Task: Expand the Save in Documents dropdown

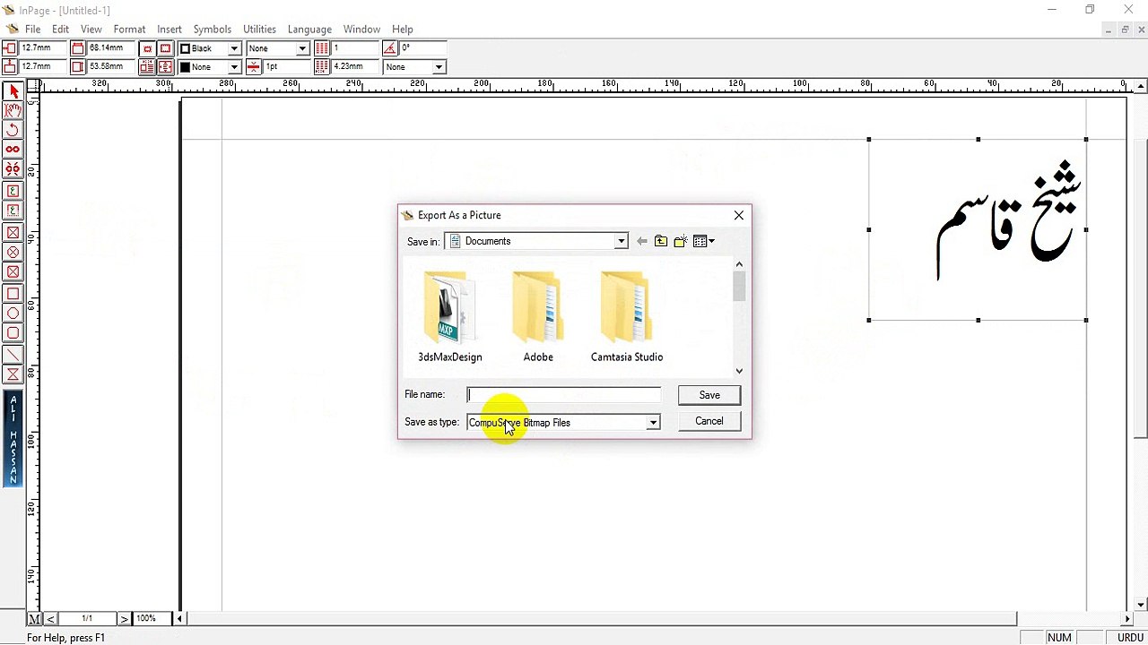Action: click(621, 241)
